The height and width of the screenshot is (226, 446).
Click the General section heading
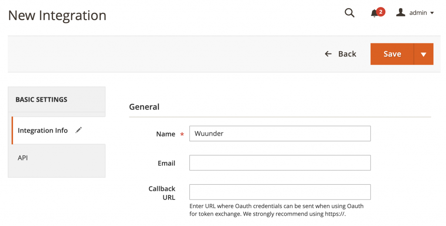[x=144, y=107]
